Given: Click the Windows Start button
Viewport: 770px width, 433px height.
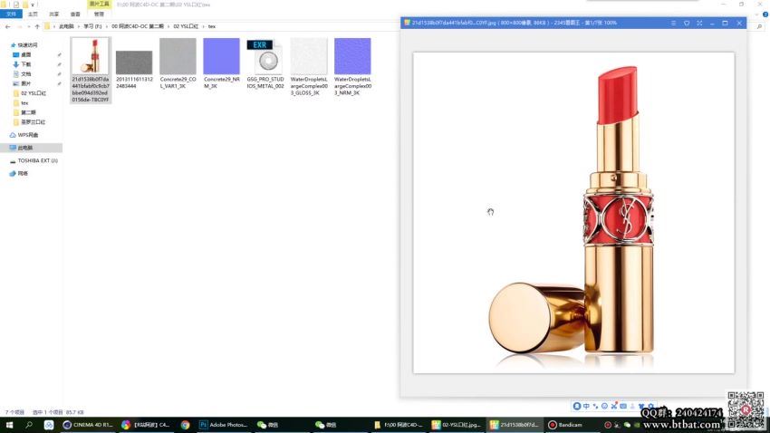Looking at the screenshot, I should [9, 425].
